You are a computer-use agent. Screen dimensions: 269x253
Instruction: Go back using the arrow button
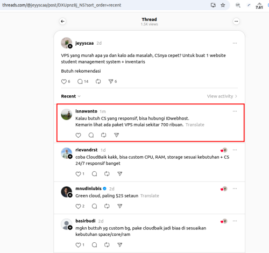pyautogui.click(x=62, y=22)
